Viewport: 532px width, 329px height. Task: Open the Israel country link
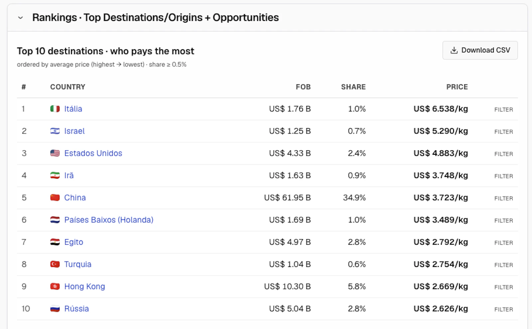pyautogui.click(x=74, y=131)
